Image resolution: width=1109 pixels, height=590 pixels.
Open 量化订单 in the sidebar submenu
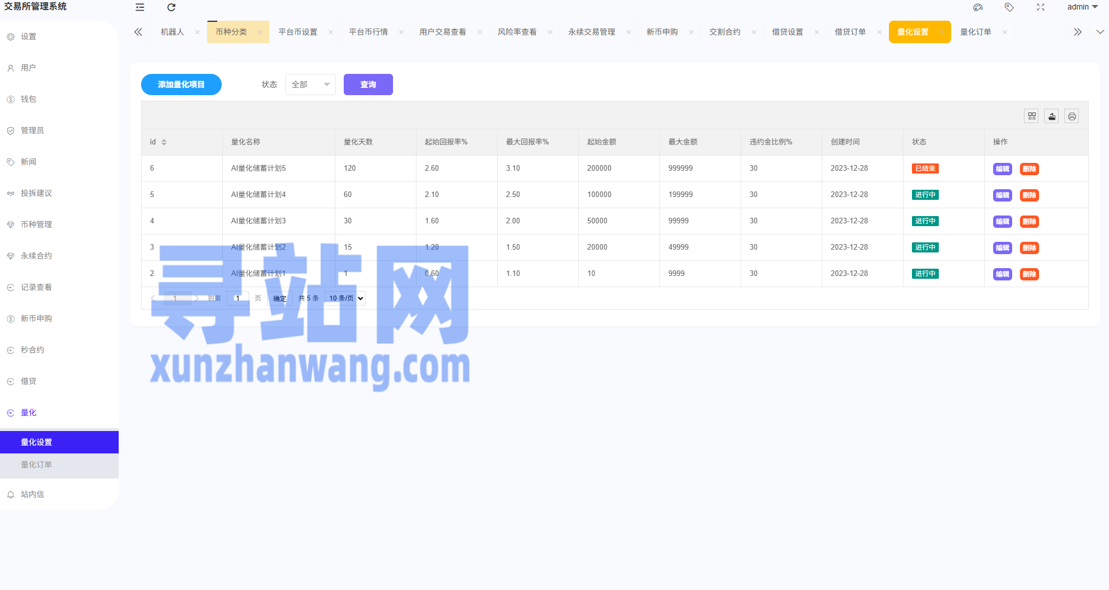36,465
